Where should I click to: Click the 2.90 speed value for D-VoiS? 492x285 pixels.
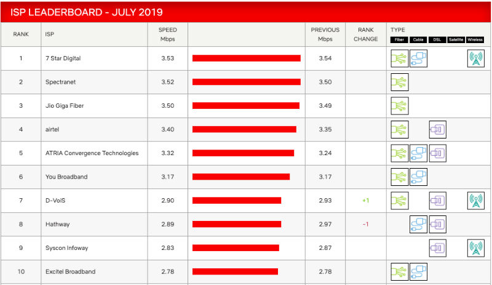(167, 201)
